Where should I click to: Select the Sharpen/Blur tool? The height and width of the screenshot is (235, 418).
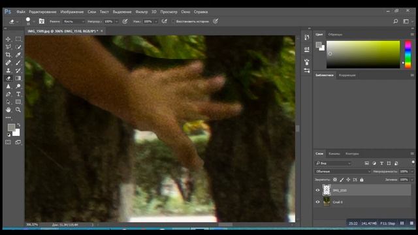8,86
